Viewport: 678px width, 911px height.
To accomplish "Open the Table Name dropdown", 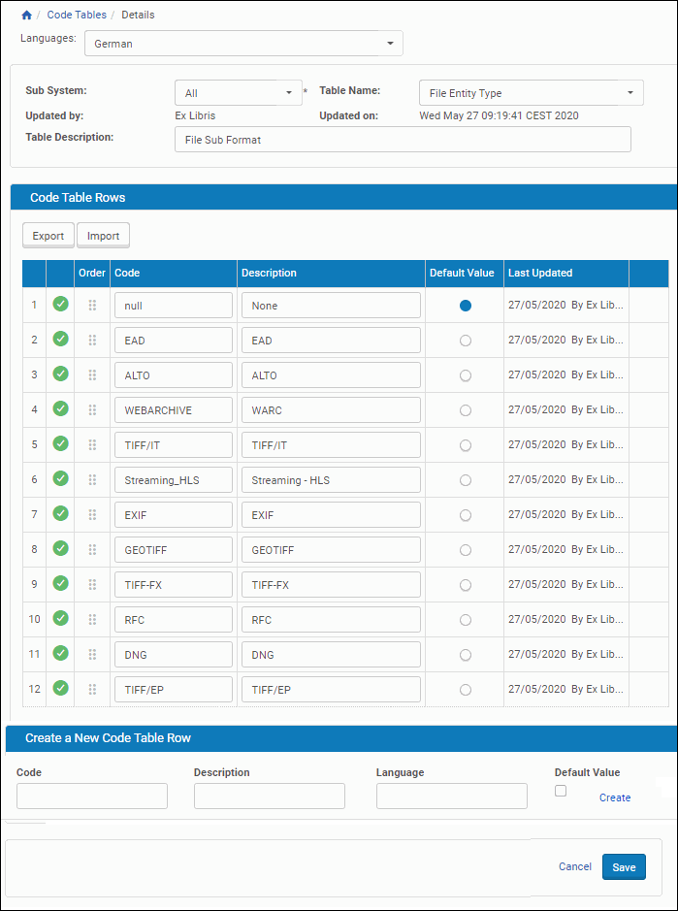I will (x=531, y=93).
